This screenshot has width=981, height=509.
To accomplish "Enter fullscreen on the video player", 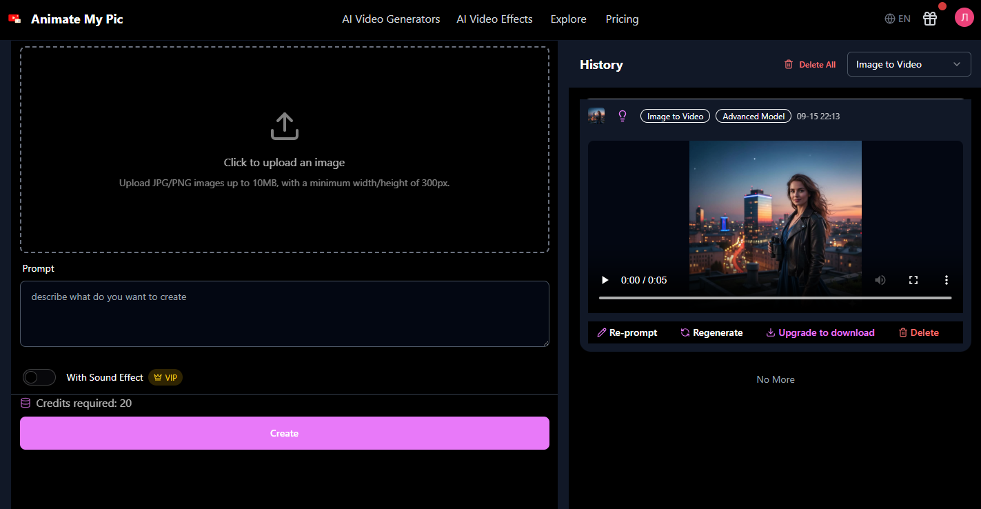I will pyautogui.click(x=913, y=280).
